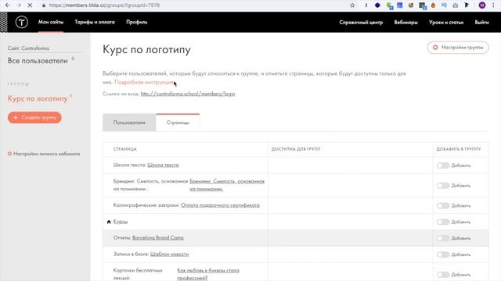This screenshot has width=501, height=281.
Task: Toggle Добавить for Шаблон новости row
Action: [x=443, y=254]
